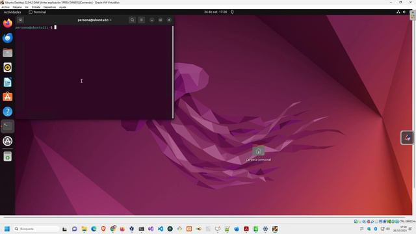Click the network icon in Ubuntu top bar
Image resolution: width=416 pixels, height=234 pixels.
point(398,12)
